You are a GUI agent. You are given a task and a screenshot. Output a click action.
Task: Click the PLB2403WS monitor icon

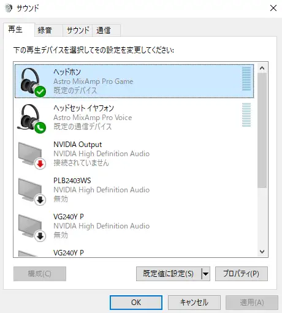click(32, 192)
